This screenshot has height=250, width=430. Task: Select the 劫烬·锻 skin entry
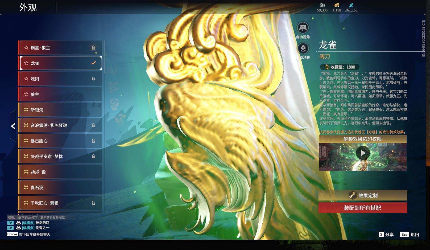click(x=60, y=172)
